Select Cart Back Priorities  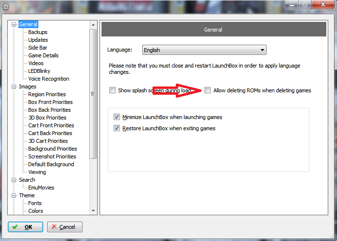tap(50, 133)
